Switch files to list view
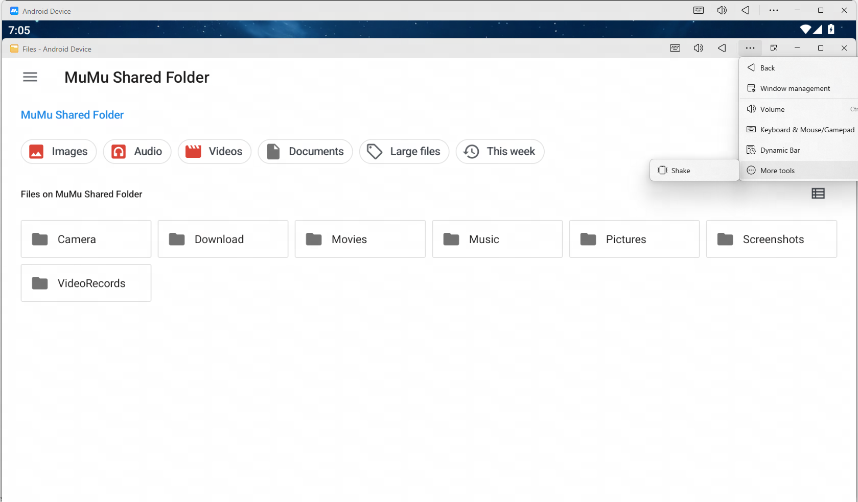Screen dimensions: 858x502 pos(818,194)
